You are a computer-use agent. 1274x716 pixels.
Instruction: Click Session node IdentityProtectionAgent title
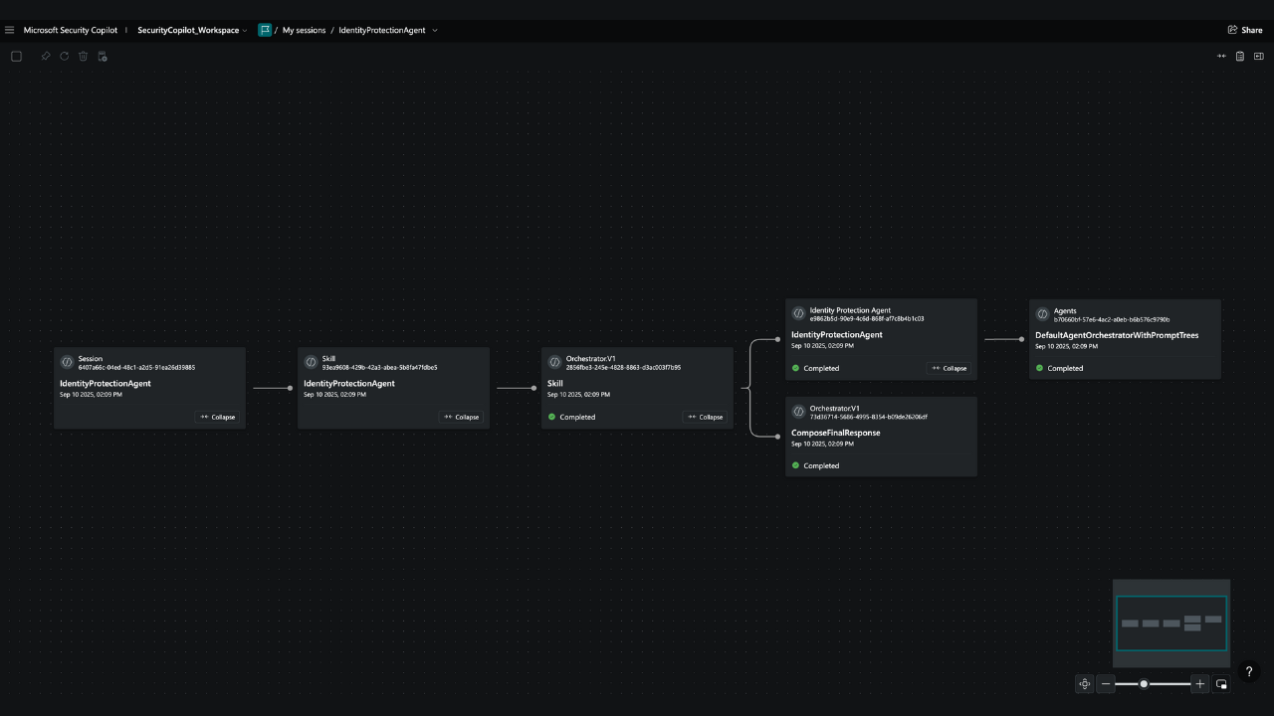(106, 384)
